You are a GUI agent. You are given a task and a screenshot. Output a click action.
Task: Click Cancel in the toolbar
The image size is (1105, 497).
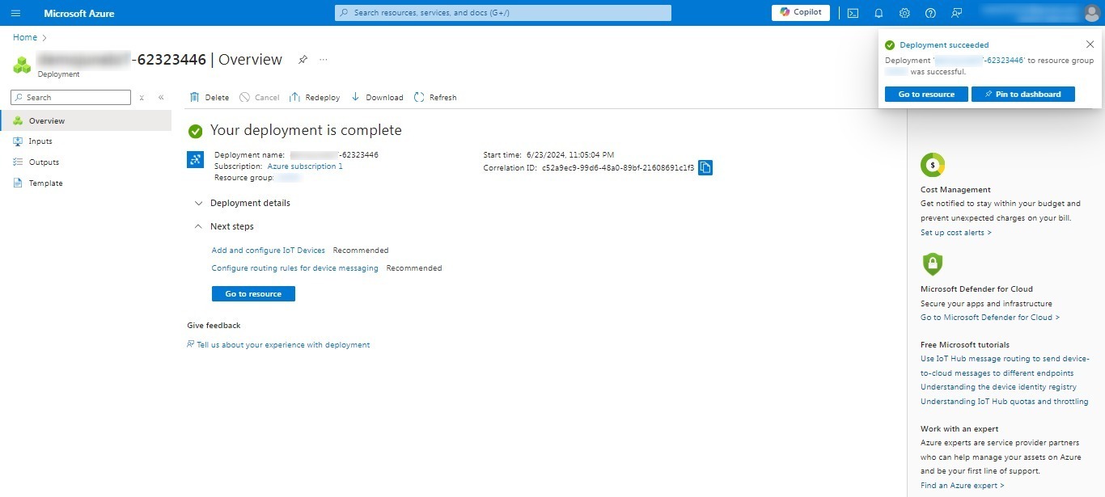(259, 98)
